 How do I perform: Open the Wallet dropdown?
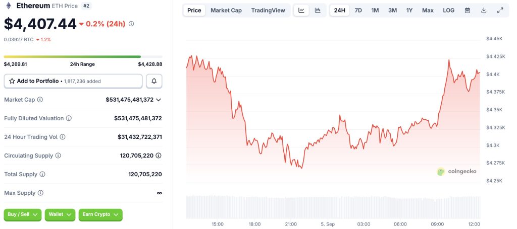(60, 214)
